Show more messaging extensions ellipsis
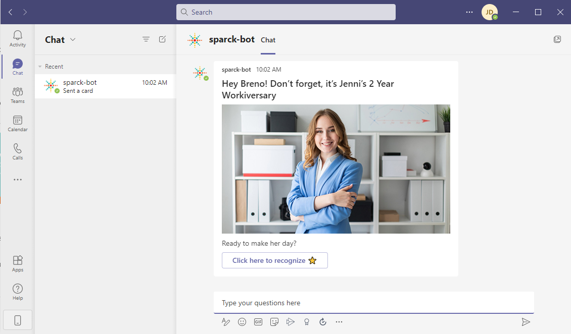 [339, 322]
